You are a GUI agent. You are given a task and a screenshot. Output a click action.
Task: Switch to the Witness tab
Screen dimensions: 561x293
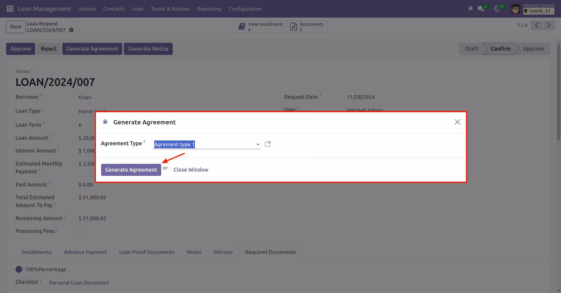223,252
